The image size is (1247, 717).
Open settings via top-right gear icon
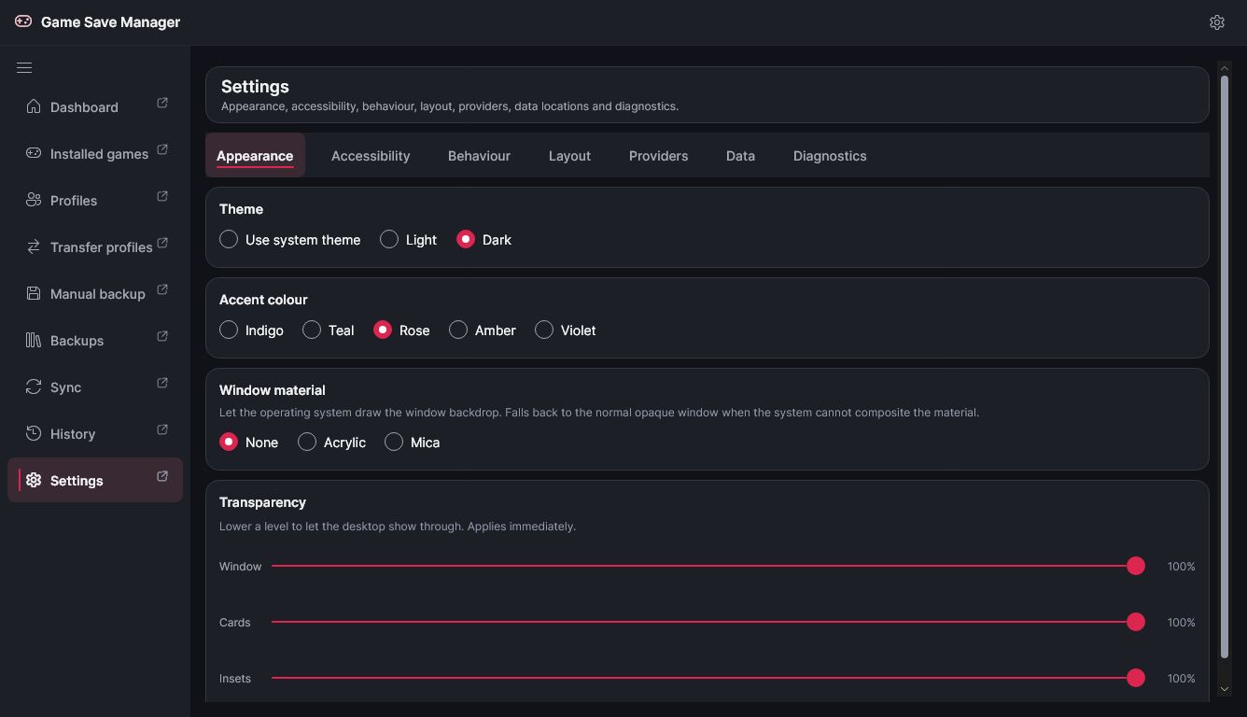tap(1217, 22)
